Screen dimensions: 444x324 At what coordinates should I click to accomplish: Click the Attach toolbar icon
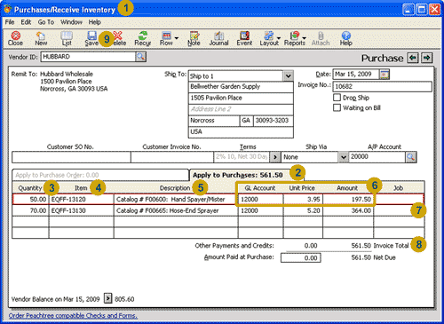click(x=321, y=39)
